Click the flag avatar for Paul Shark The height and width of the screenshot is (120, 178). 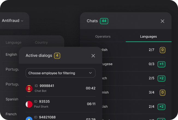tap(29, 104)
